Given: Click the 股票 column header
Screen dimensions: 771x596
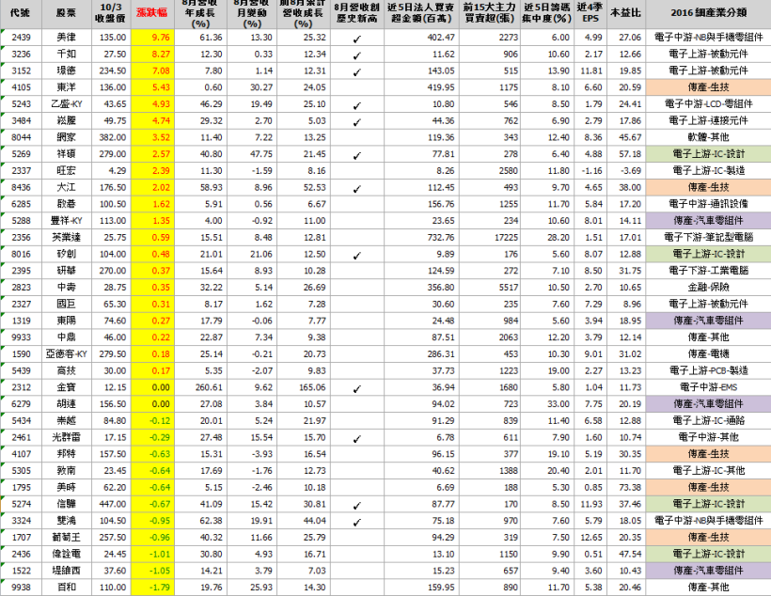Looking at the screenshot, I should pyautogui.click(x=67, y=13).
